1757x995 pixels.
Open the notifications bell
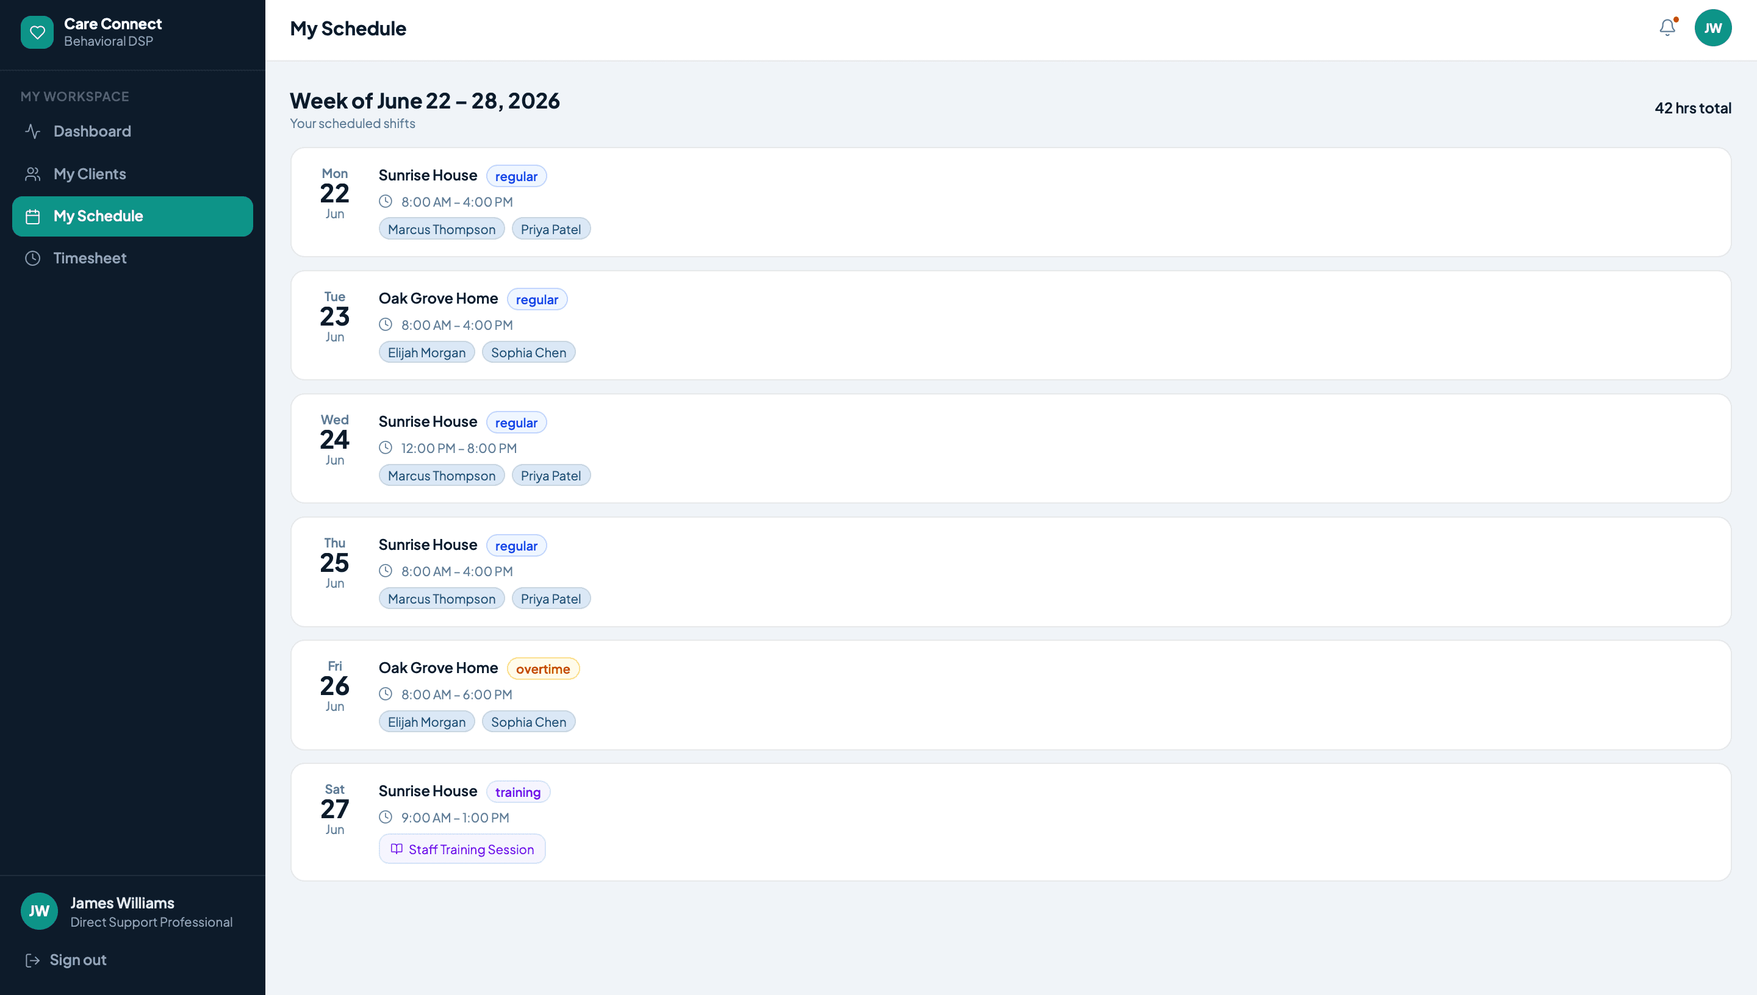(1667, 27)
